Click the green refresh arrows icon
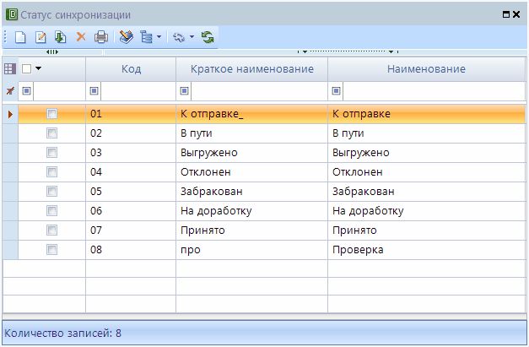529x347 pixels. [x=208, y=37]
